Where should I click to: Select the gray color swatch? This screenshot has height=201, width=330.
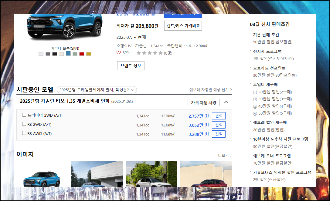coord(48,54)
